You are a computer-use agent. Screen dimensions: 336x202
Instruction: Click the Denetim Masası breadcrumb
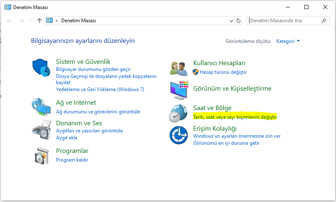coord(78,21)
